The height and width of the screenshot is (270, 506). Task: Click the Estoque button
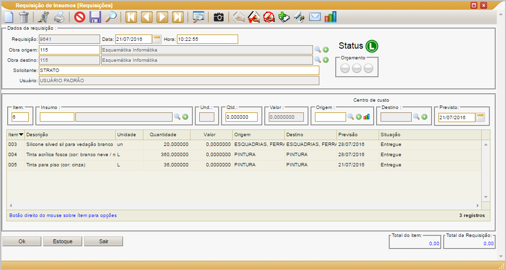pyautogui.click(x=63, y=241)
